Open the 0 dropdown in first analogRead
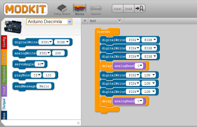The image size is (197, 127). coord(139,66)
